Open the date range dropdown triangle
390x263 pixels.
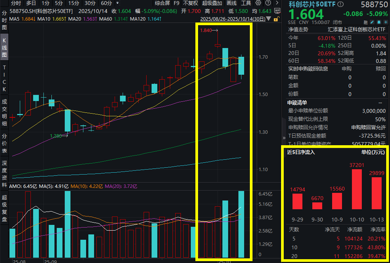coord(269,19)
